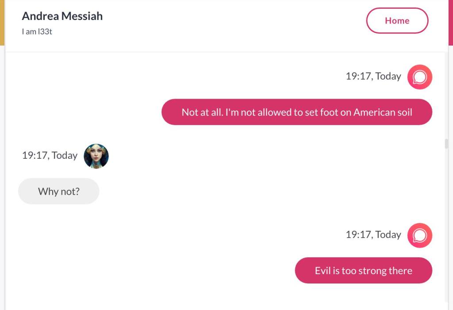Image resolution: width=453 pixels, height=310 pixels.
Task: Open Andrea Messiah's round avatar picture
Action: tap(96, 156)
